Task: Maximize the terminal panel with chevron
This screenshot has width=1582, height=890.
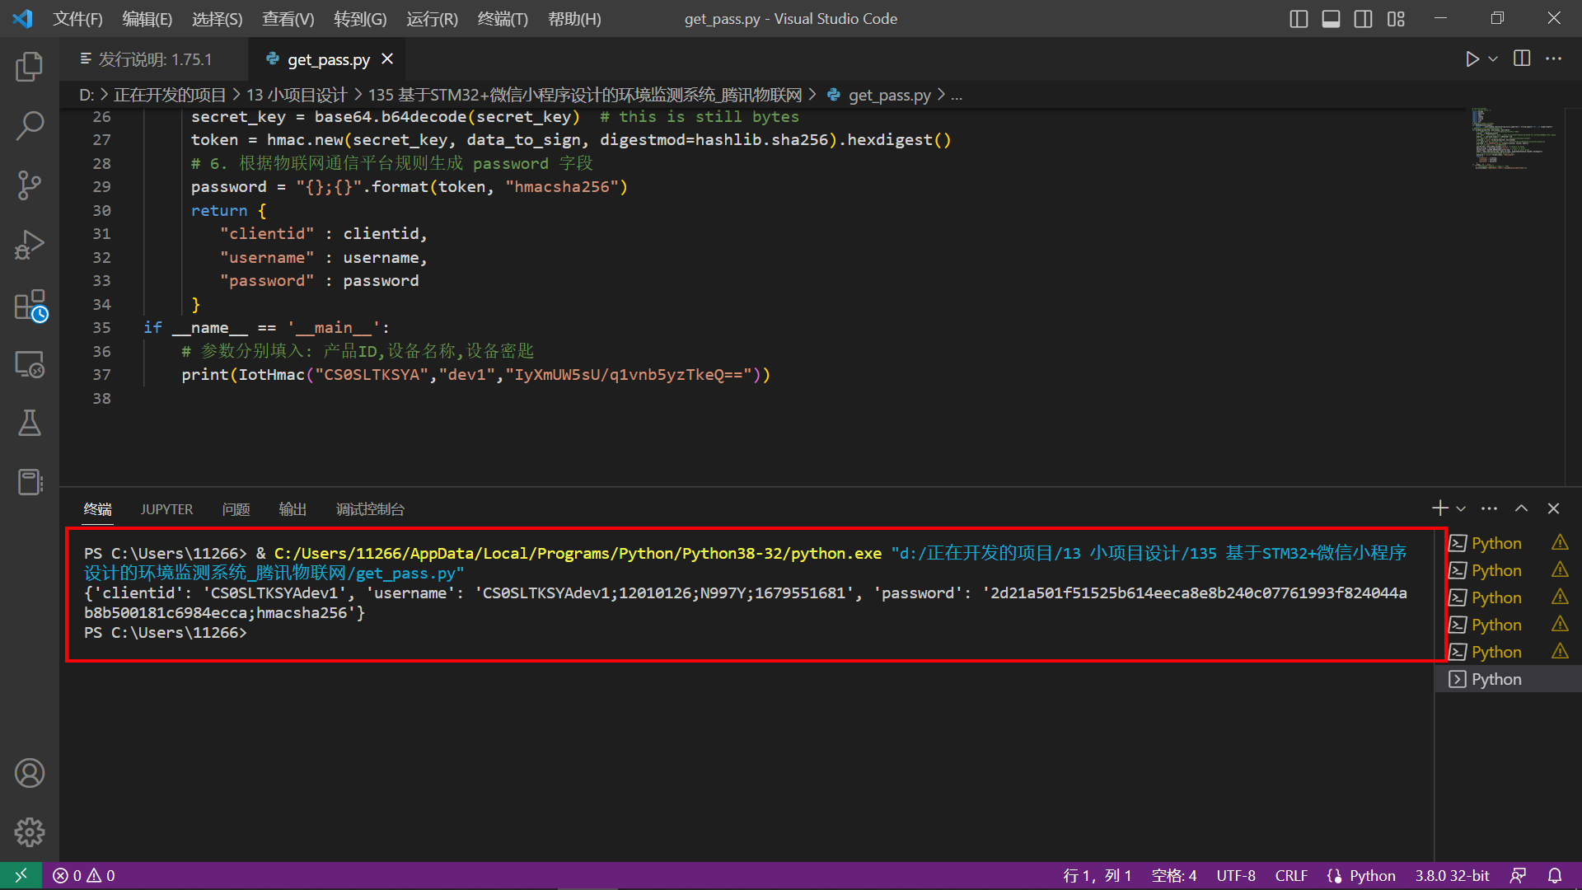Action: (x=1521, y=508)
